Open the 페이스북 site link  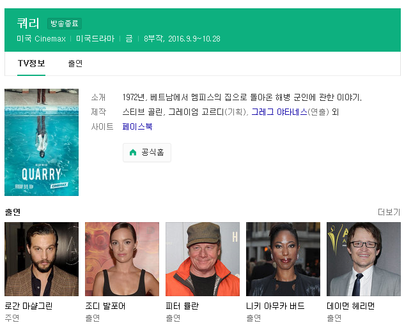click(137, 126)
